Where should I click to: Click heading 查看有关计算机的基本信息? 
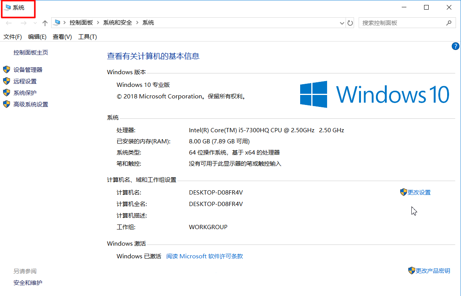[x=153, y=56]
